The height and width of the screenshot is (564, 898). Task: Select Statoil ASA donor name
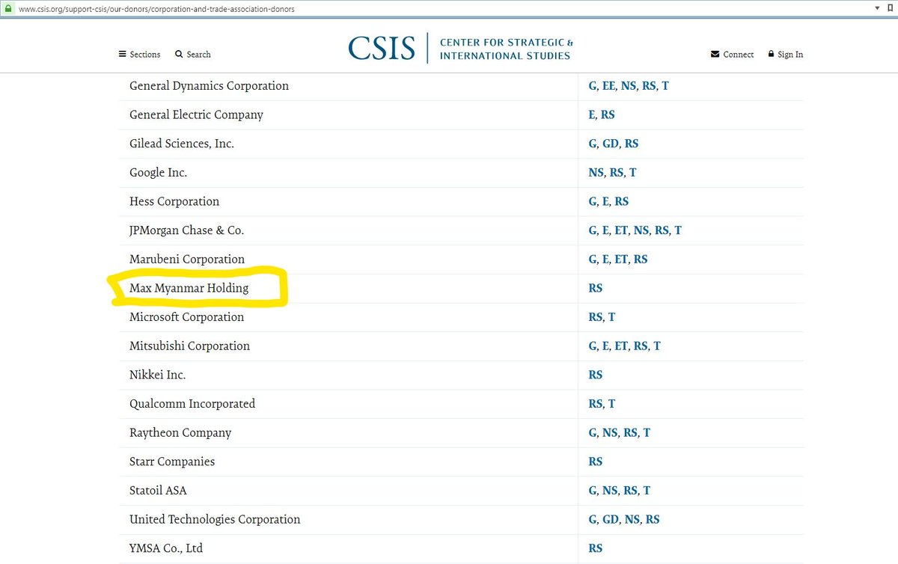(158, 491)
